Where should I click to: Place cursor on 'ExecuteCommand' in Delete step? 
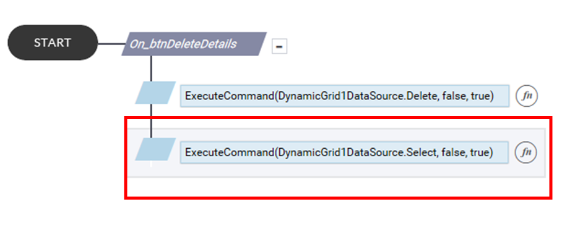point(229,96)
